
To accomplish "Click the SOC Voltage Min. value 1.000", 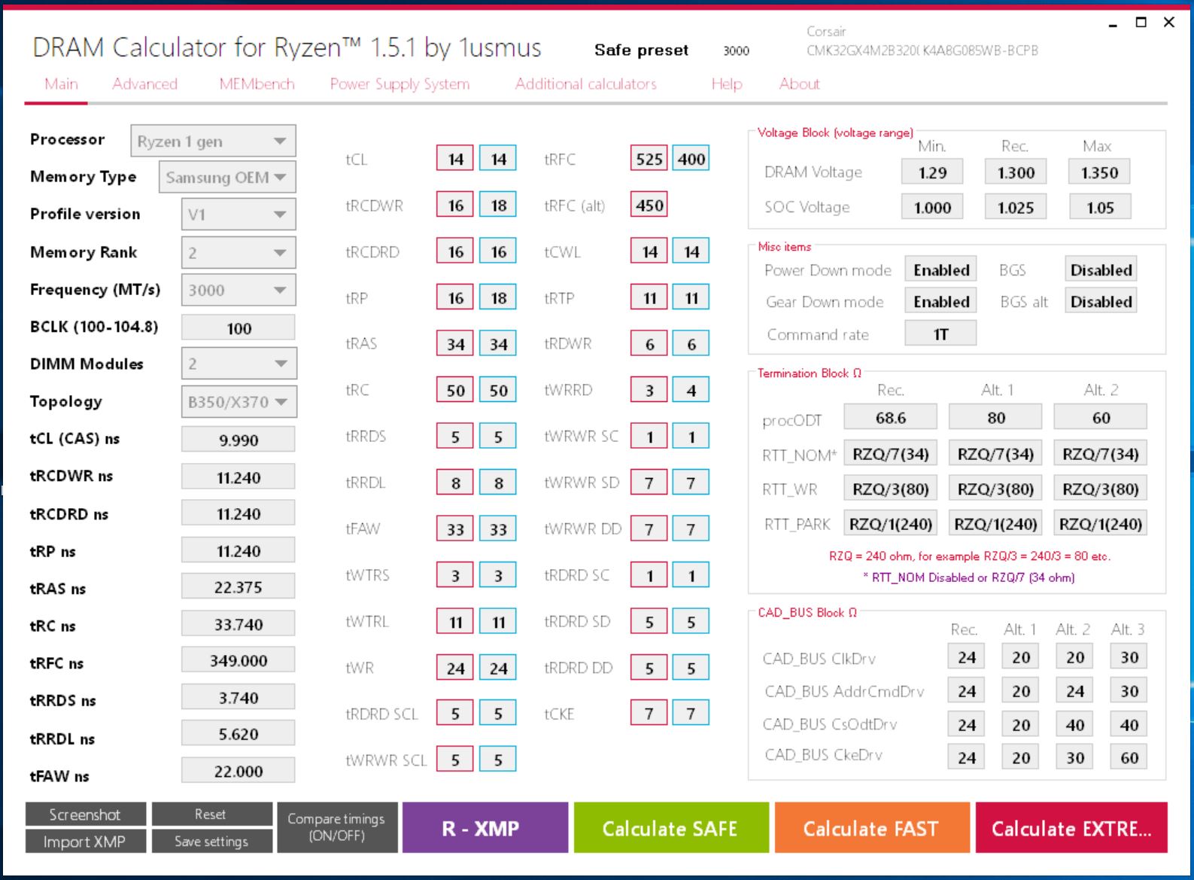I will [932, 207].
